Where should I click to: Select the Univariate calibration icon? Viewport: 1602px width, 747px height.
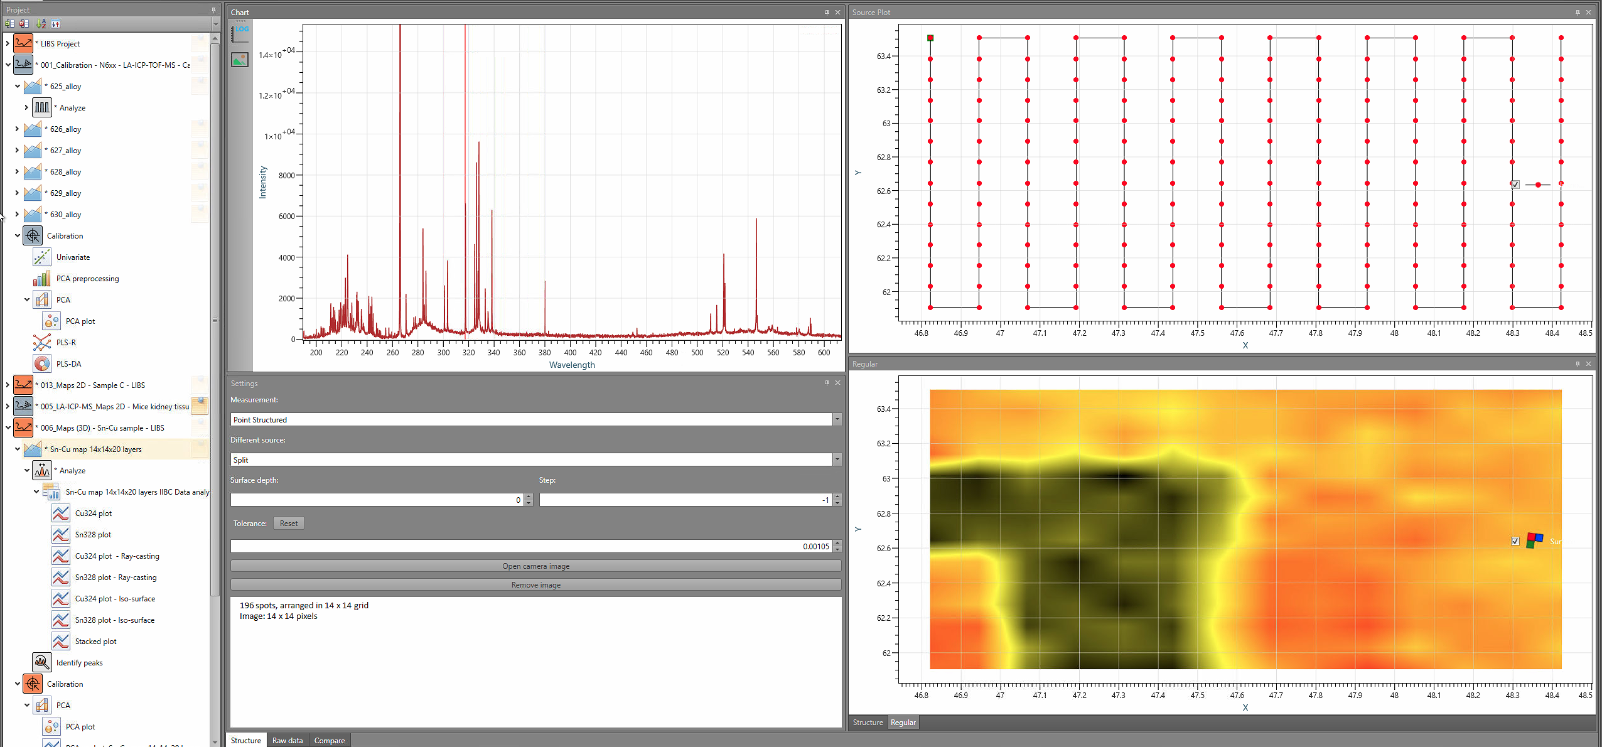41,257
